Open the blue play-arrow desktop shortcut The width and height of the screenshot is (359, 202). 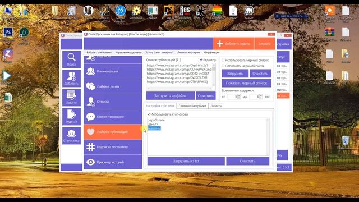(7, 76)
